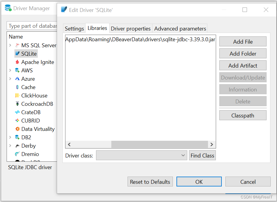Expand the Derby tree node
The width and height of the screenshot is (277, 202).
click(10, 146)
